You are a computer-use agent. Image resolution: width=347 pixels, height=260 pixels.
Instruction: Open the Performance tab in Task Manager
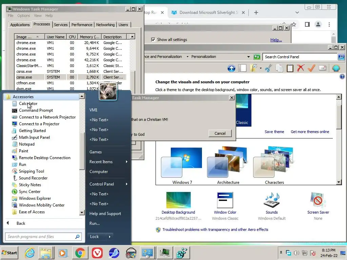coord(82,24)
